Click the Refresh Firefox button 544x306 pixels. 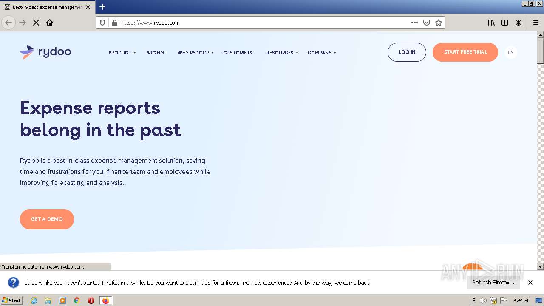point(493,283)
